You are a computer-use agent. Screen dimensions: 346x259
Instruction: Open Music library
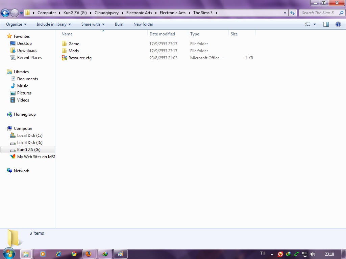(x=23, y=86)
